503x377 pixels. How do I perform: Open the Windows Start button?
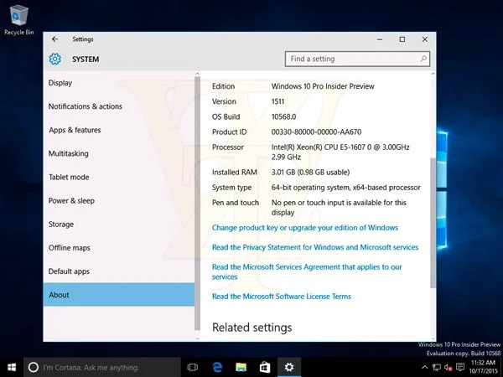pyautogui.click(x=12, y=368)
